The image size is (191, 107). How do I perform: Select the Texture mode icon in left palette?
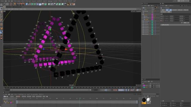coord(1,12)
